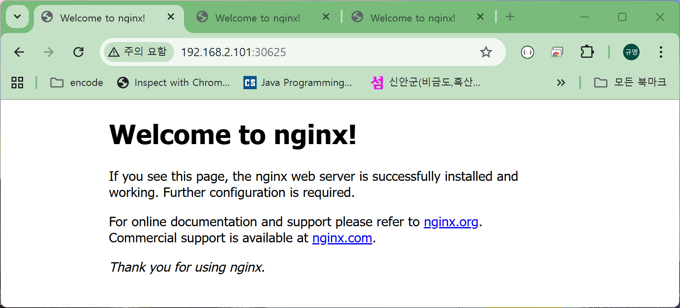
Task: Close the second Welcome to nginx! tab
Action: pos(326,17)
